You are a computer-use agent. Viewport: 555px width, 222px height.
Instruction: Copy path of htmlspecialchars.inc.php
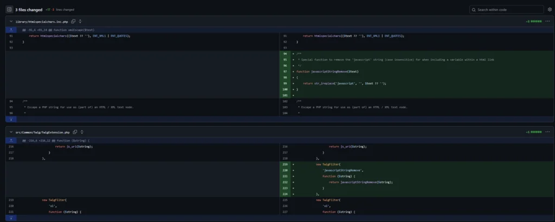[x=73, y=21]
